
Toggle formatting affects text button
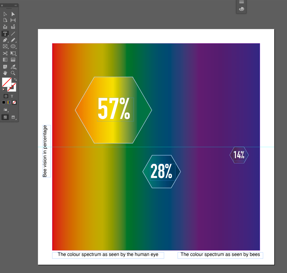click(x=12, y=96)
